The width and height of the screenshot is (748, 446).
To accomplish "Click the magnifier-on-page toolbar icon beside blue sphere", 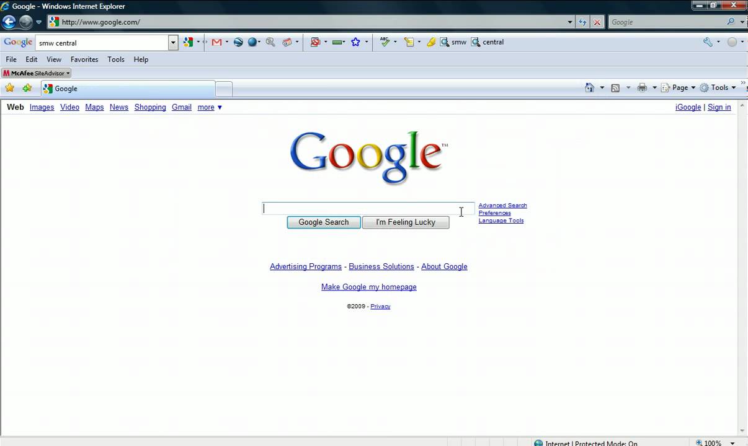I will click(270, 42).
